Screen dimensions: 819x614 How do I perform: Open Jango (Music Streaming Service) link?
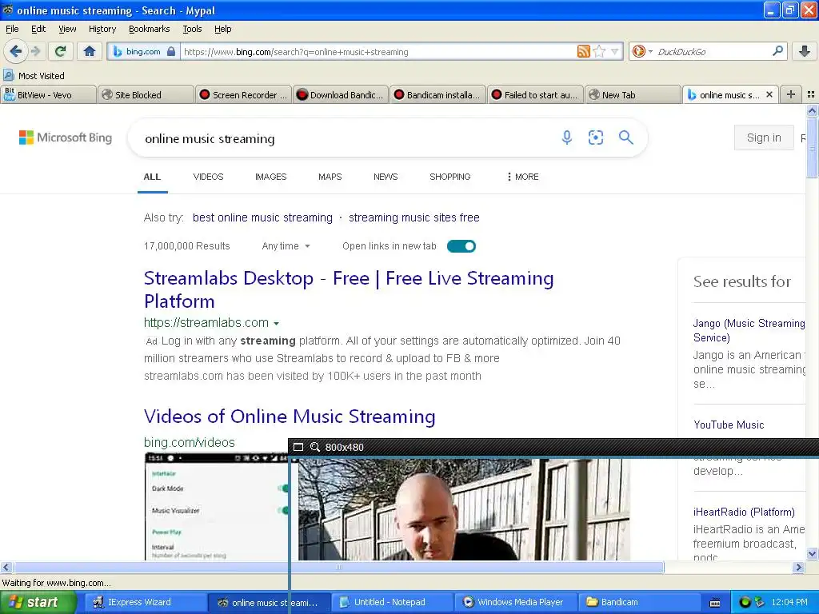coord(749,330)
